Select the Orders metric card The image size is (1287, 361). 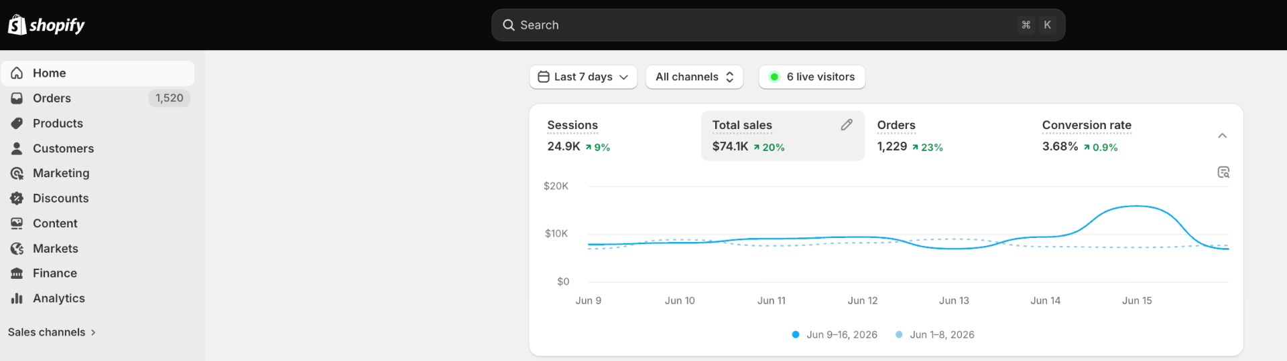946,136
